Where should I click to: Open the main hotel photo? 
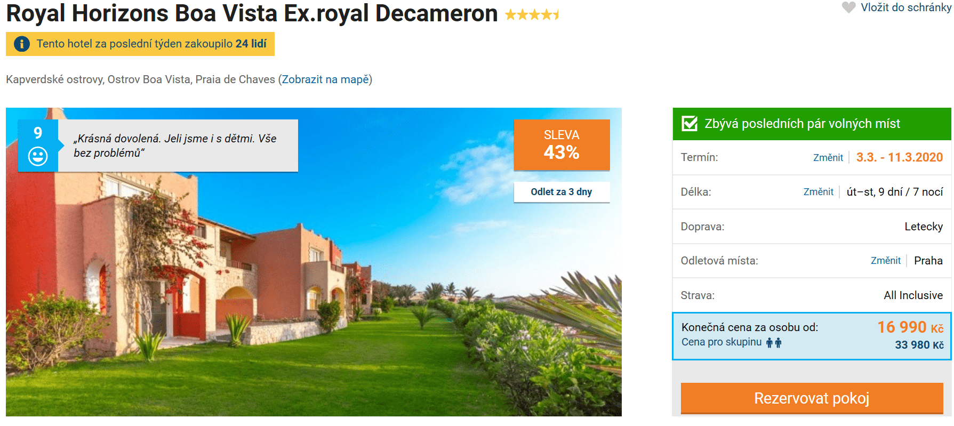pos(314,299)
